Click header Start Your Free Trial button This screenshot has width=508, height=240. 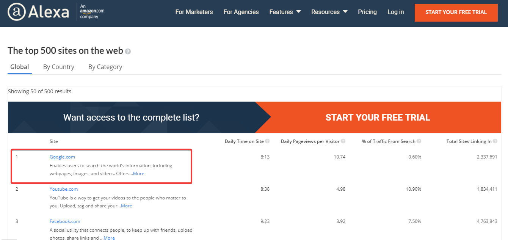456,13
